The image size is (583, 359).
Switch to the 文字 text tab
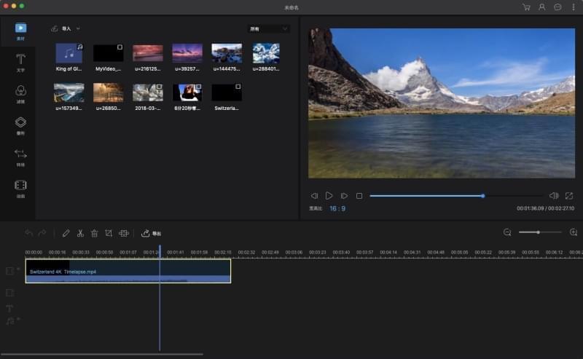(x=20, y=62)
